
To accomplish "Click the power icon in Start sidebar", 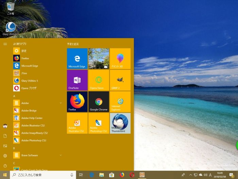I will [x=5, y=166].
